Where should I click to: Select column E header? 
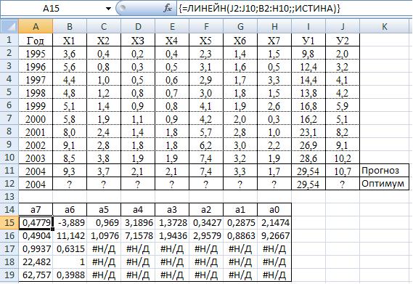coord(172,26)
